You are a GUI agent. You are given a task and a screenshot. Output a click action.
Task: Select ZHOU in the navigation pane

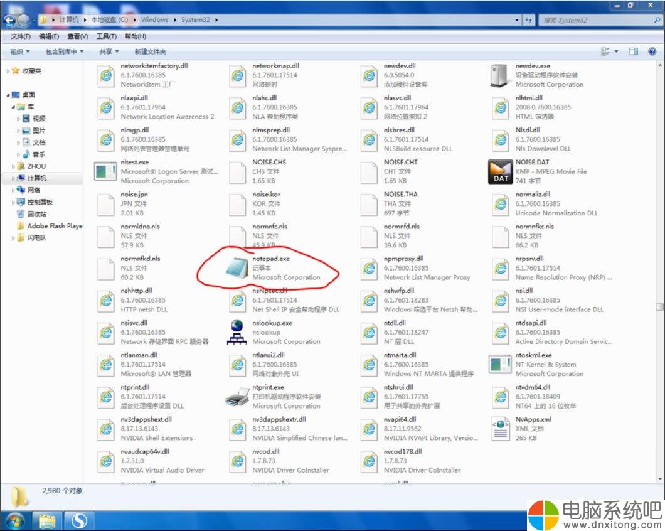(x=36, y=166)
